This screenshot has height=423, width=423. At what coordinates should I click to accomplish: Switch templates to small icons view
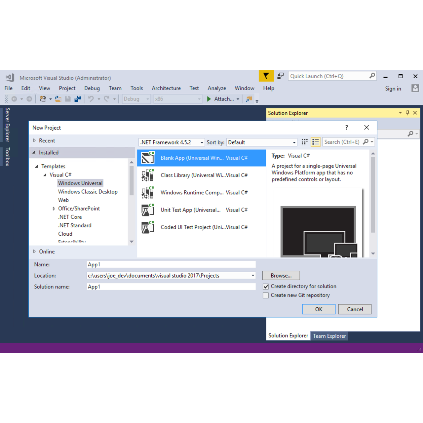tap(304, 142)
